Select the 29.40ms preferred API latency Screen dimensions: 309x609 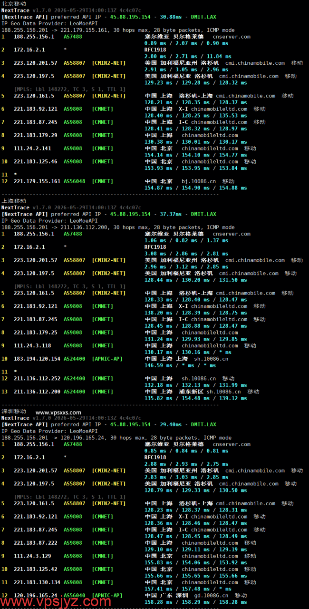click(x=171, y=424)
